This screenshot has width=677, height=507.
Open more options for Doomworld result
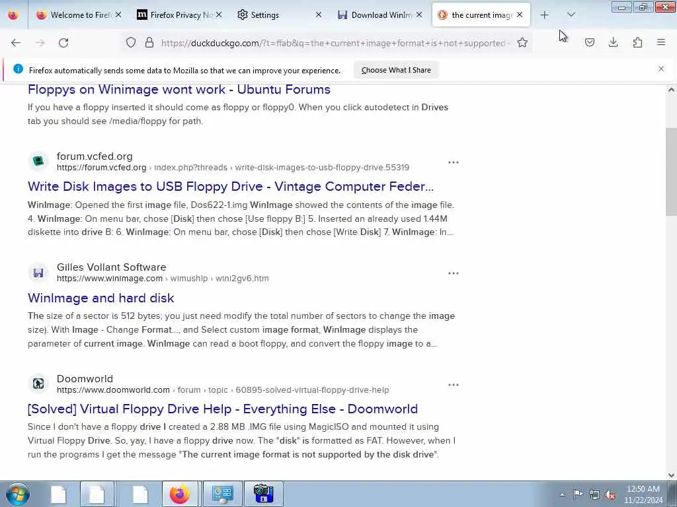[454, 385]
